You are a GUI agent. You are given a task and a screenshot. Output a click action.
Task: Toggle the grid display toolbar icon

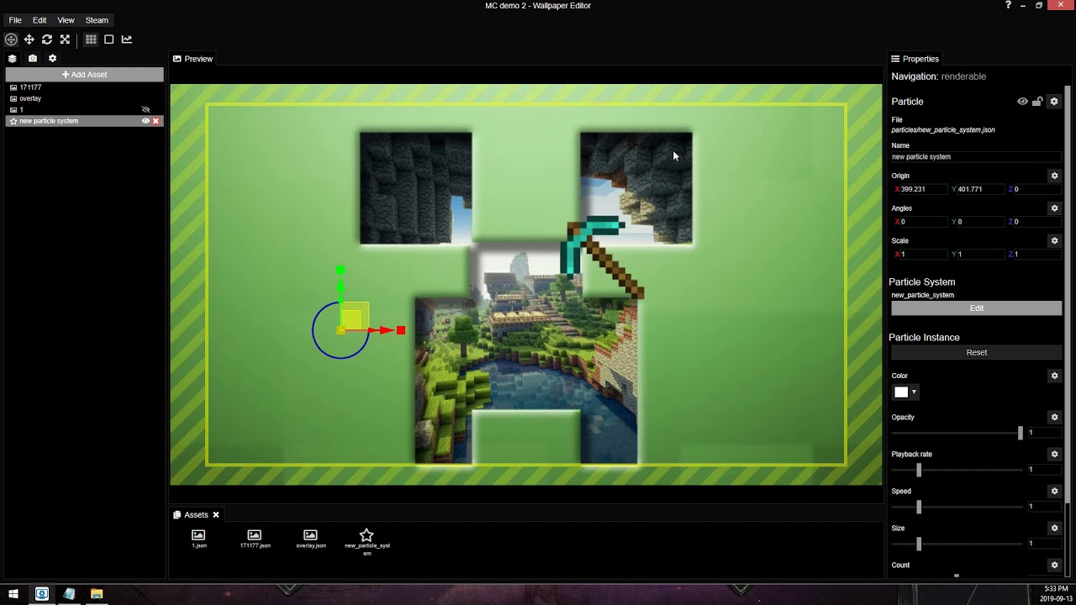coord(91,39)
